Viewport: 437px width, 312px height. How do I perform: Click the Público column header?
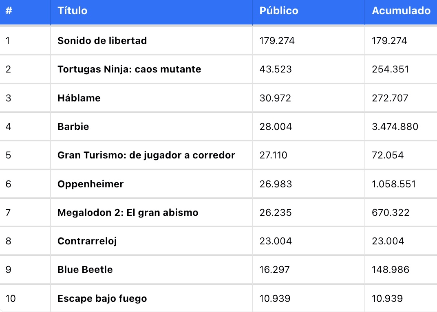(279, 11)
